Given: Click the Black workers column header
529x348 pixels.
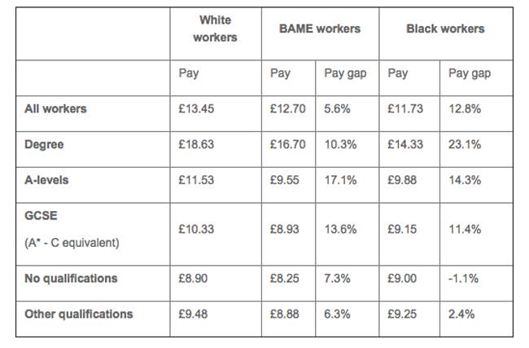Looking at the screenshot, I should (445, 29).
